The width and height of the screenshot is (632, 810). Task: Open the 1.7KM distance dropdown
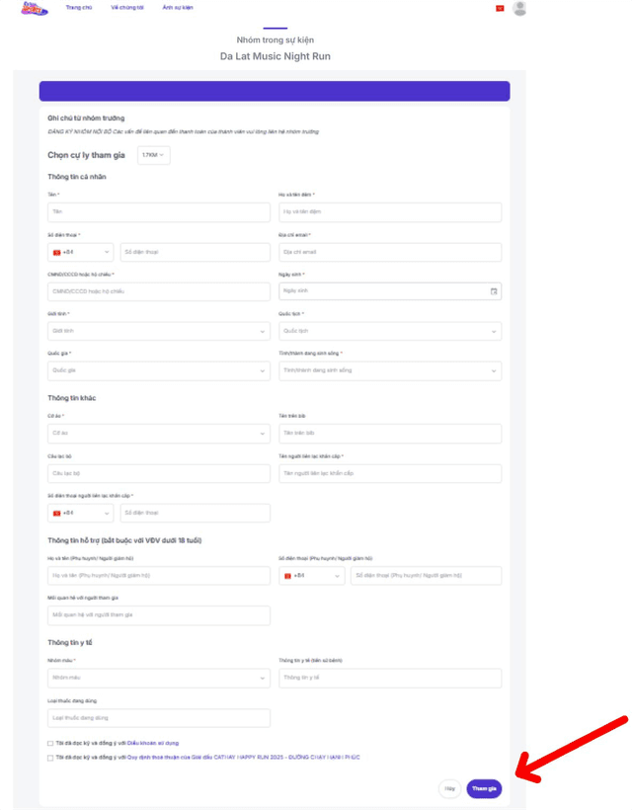153,155
